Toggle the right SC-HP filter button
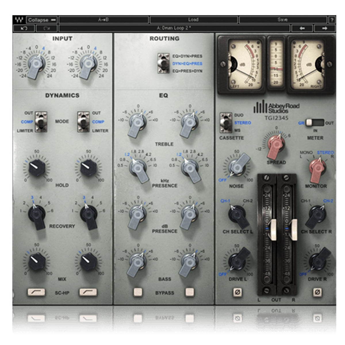Image resolution: width=345 pixels, height=345 pixels. [88, 292]
